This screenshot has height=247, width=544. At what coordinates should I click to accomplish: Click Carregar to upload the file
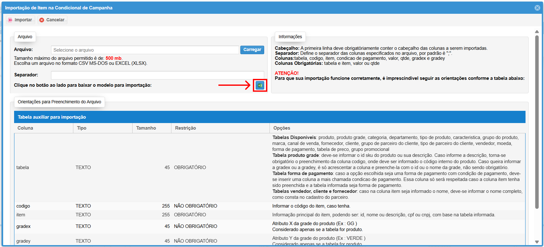[x=252, y=50]
